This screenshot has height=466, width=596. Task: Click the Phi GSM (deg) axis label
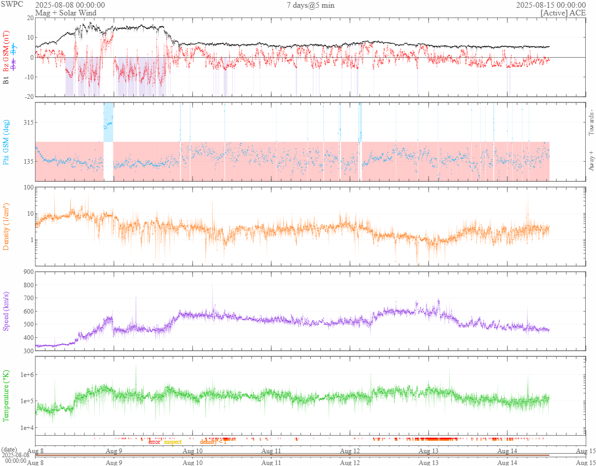coord(6,142)
